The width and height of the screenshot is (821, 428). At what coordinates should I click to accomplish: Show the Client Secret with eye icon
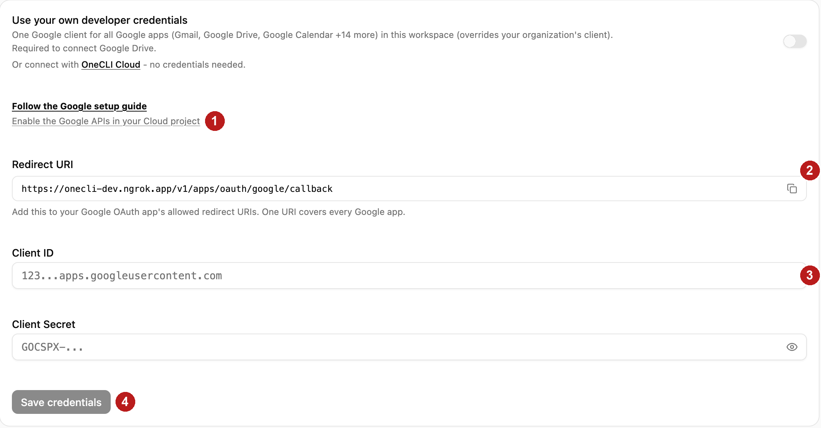pos(792,347)
